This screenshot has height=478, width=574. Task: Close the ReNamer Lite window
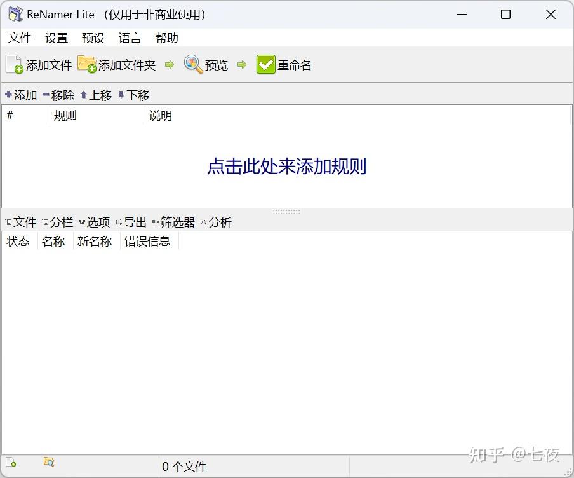click(551, 14)
